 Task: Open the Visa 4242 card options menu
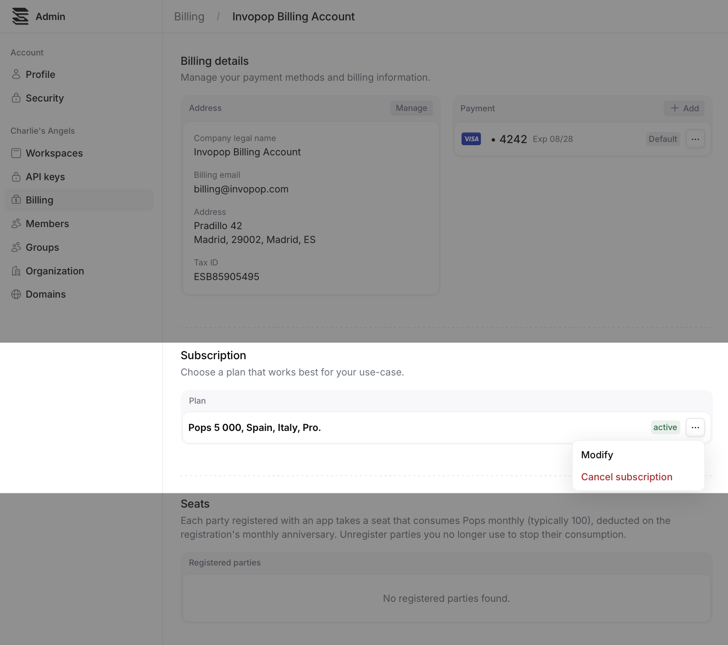pos(695,139)
